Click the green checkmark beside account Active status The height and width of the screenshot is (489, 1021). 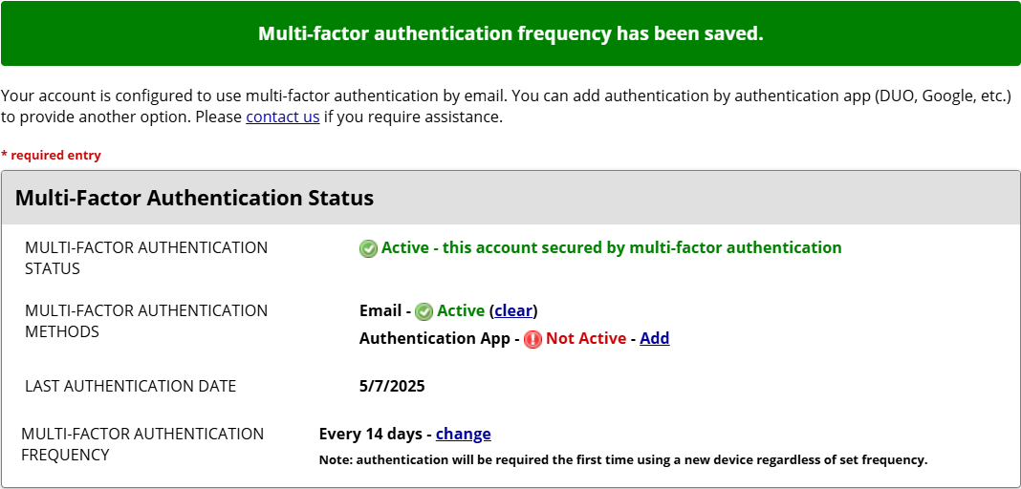tap(368, 248)
